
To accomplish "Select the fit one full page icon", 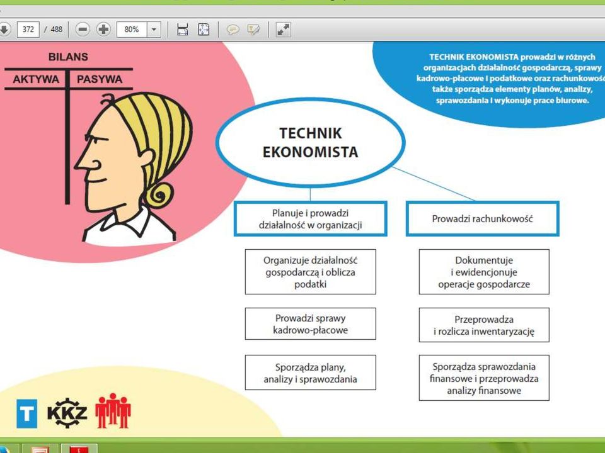I will coord(204,30).
